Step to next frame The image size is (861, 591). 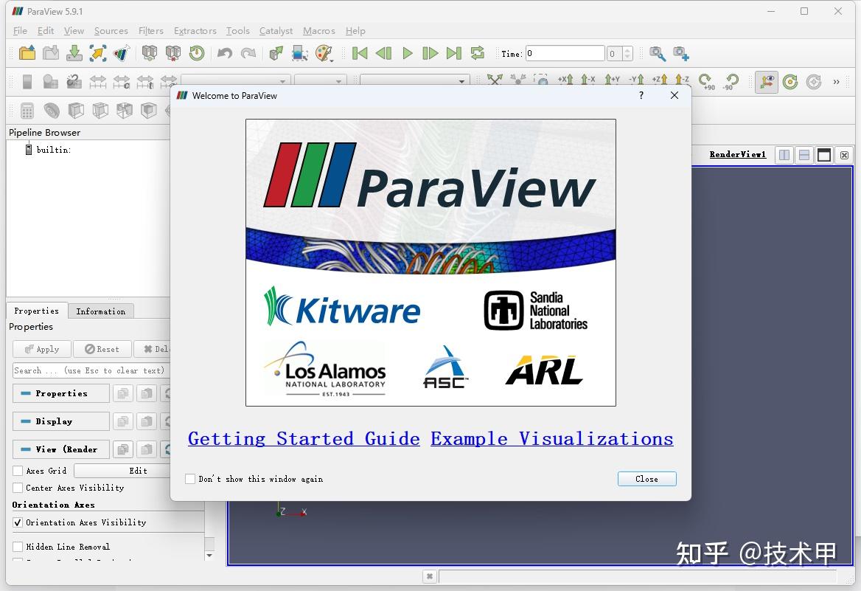tap(430, 53)
